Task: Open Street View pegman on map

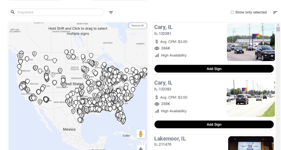Action: (141, 134)
